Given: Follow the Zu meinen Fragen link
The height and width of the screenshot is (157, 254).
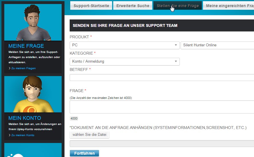Looking at the screenshot, I should tap(24, 68).
